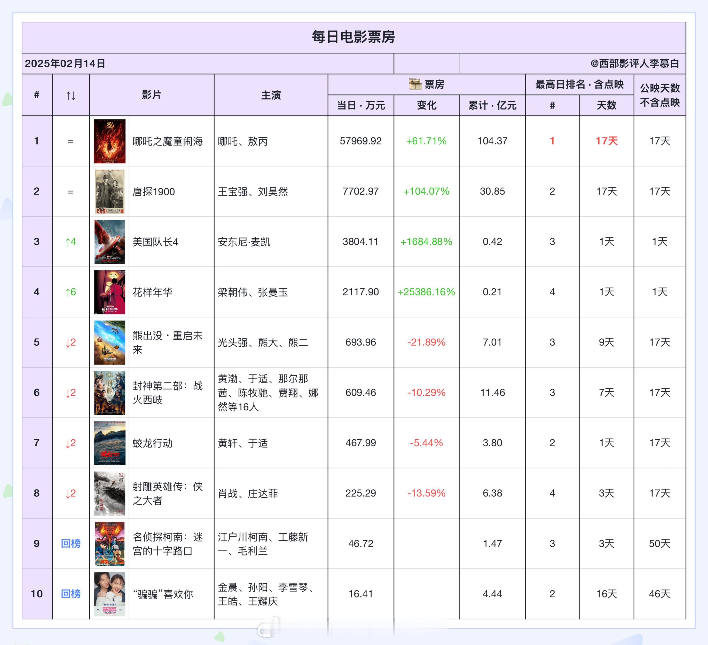708x645 pixels.
Task: Click the ↑6 rank change for 花样年华
Action: coord(71,292)
